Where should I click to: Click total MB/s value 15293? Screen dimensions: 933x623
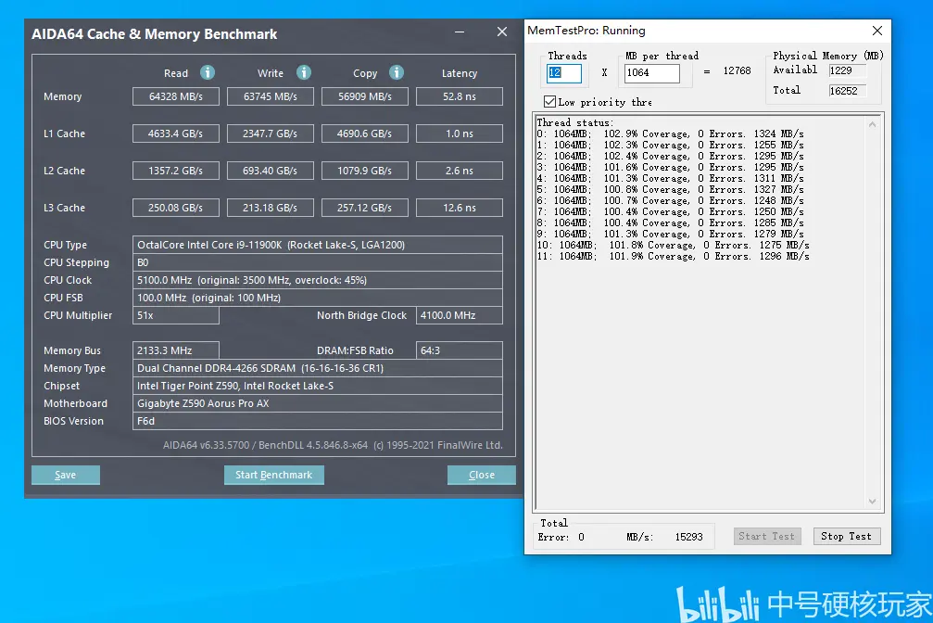688,537
